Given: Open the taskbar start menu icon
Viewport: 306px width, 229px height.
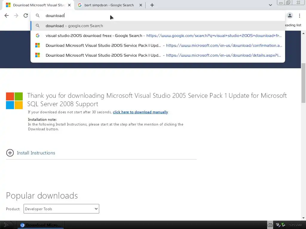Looking at the screenshot, I should [6, 225].
